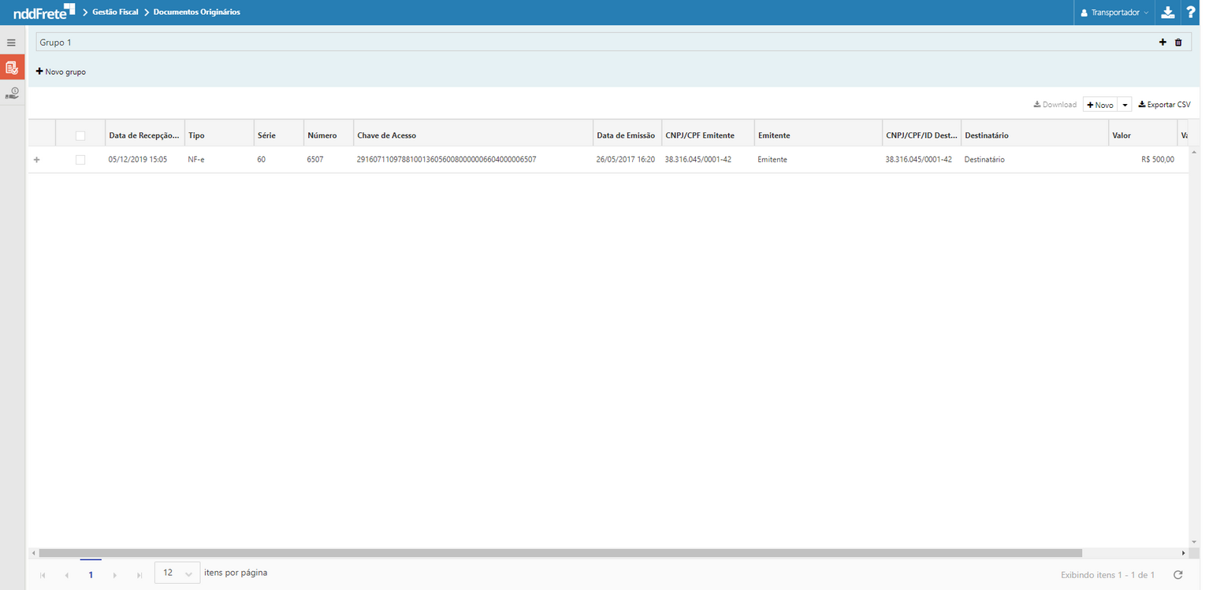Sort by Data de Emissão column header

[625, 135]
